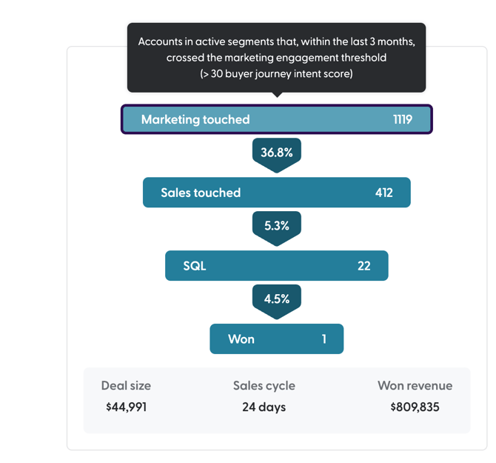Click the Deal size label

point(126,385)
